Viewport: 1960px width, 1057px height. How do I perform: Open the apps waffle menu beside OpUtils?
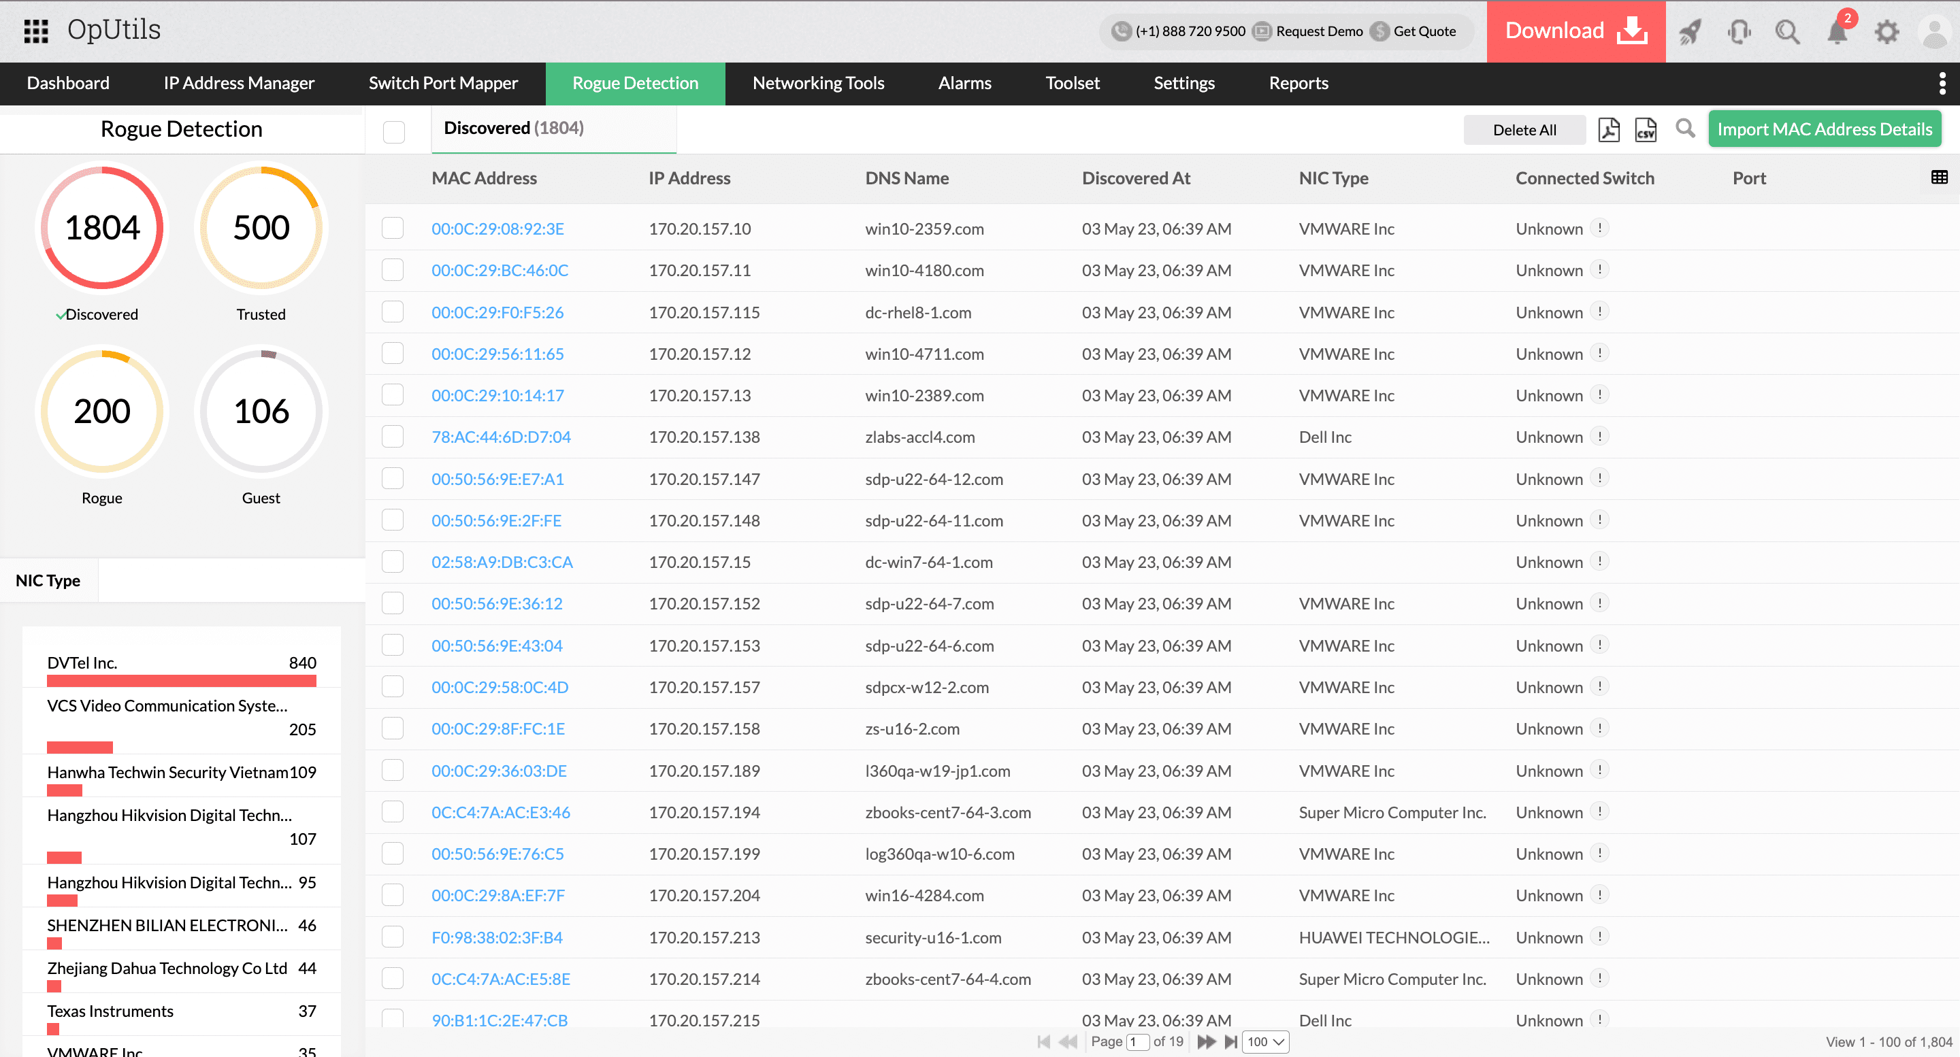35,31
